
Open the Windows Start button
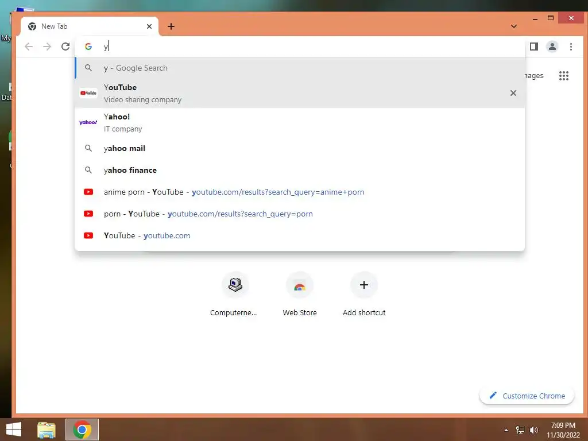point(14,430)
